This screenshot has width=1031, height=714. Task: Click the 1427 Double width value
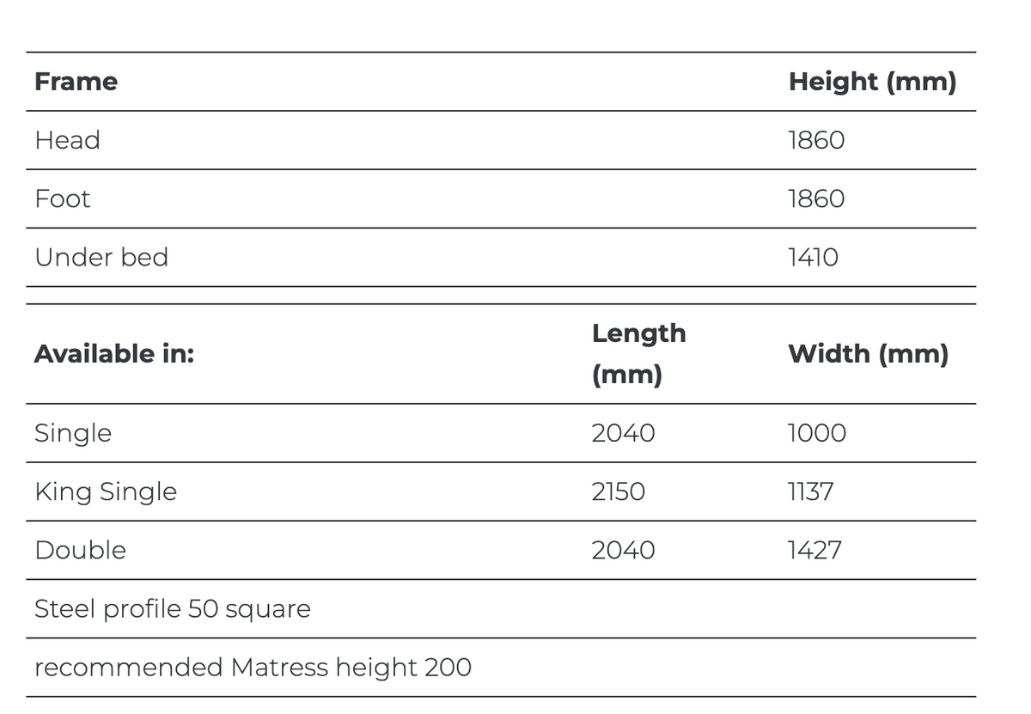814,550
